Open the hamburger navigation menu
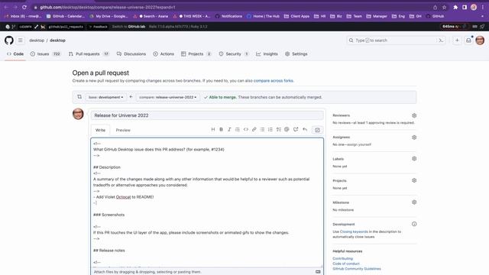 click(21, 40)
